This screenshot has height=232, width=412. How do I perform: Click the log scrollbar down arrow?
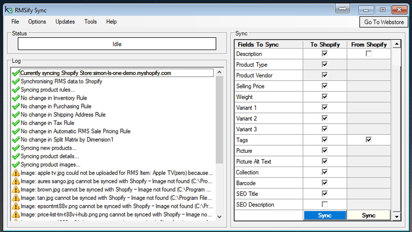pyautogui.click(x=220, y=217)
